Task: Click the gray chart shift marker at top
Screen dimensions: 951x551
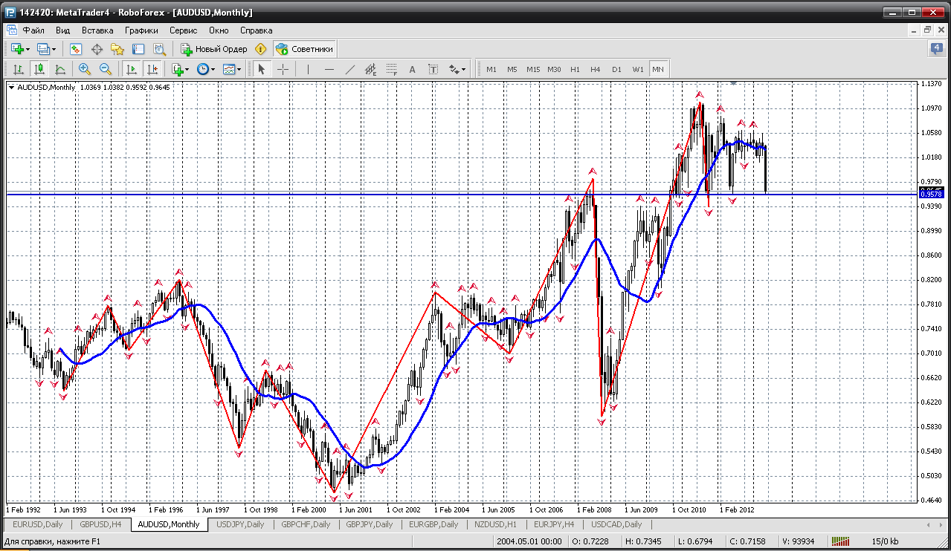Action: point(733,83)
